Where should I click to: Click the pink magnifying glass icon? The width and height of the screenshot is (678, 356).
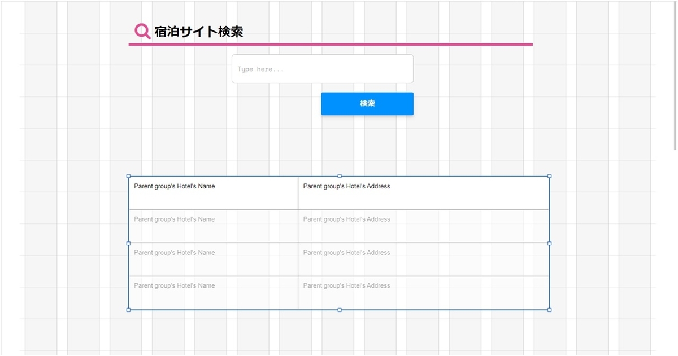pos(142,32)
